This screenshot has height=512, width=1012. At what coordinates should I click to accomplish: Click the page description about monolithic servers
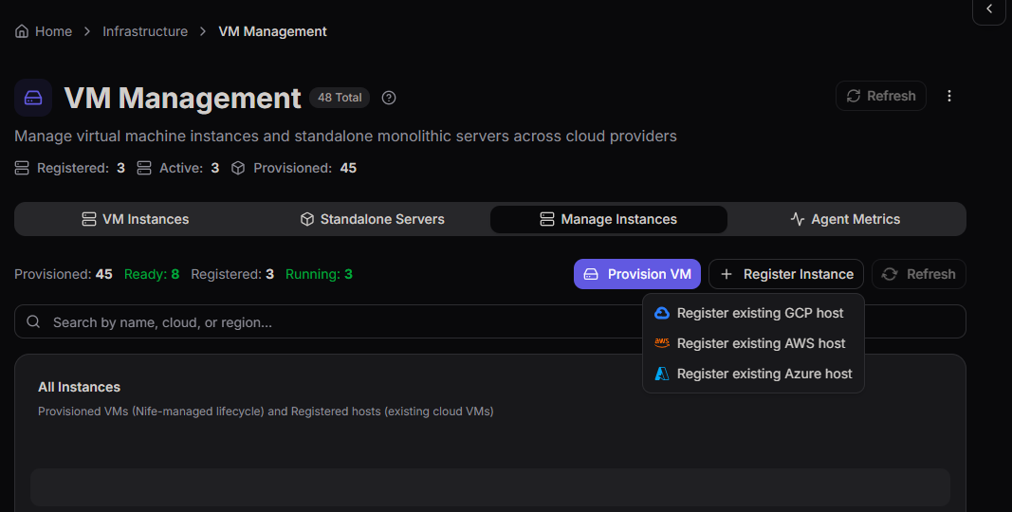(345, 137)
